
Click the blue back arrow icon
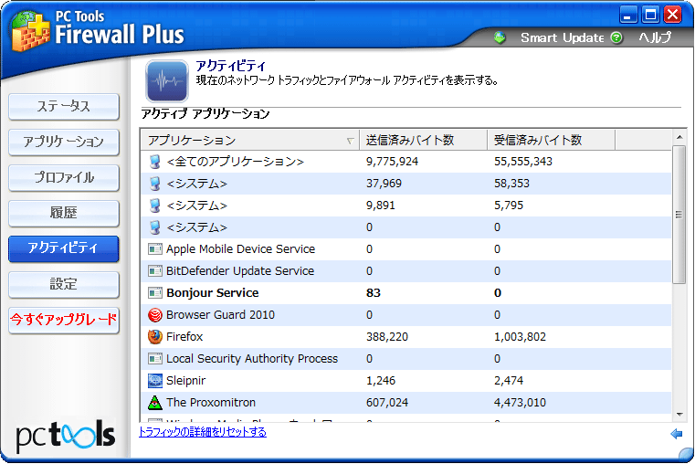[x=677, y=434]
